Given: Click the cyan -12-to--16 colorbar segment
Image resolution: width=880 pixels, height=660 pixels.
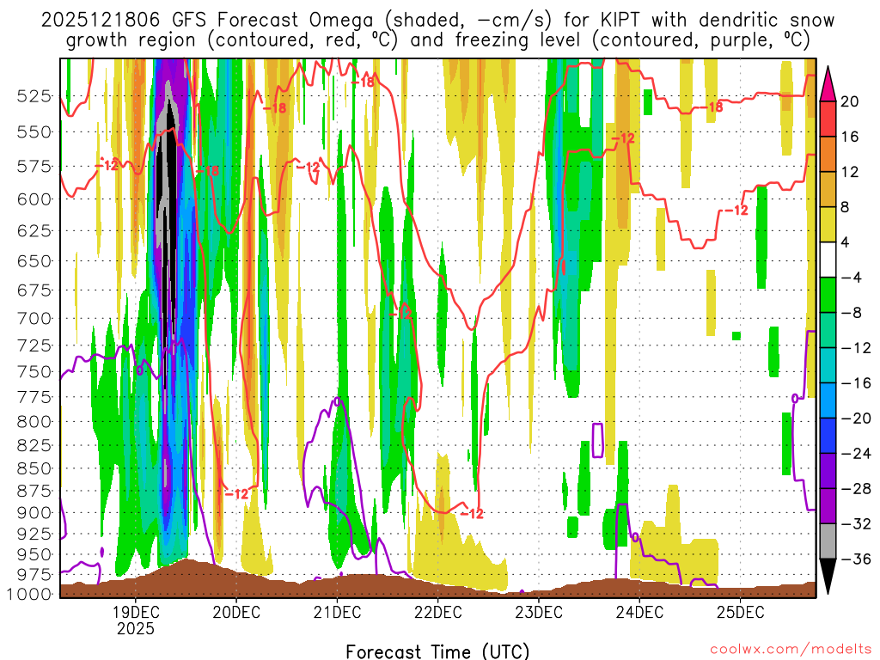Looking at the screenshot, I should click(x=828, y=365).
